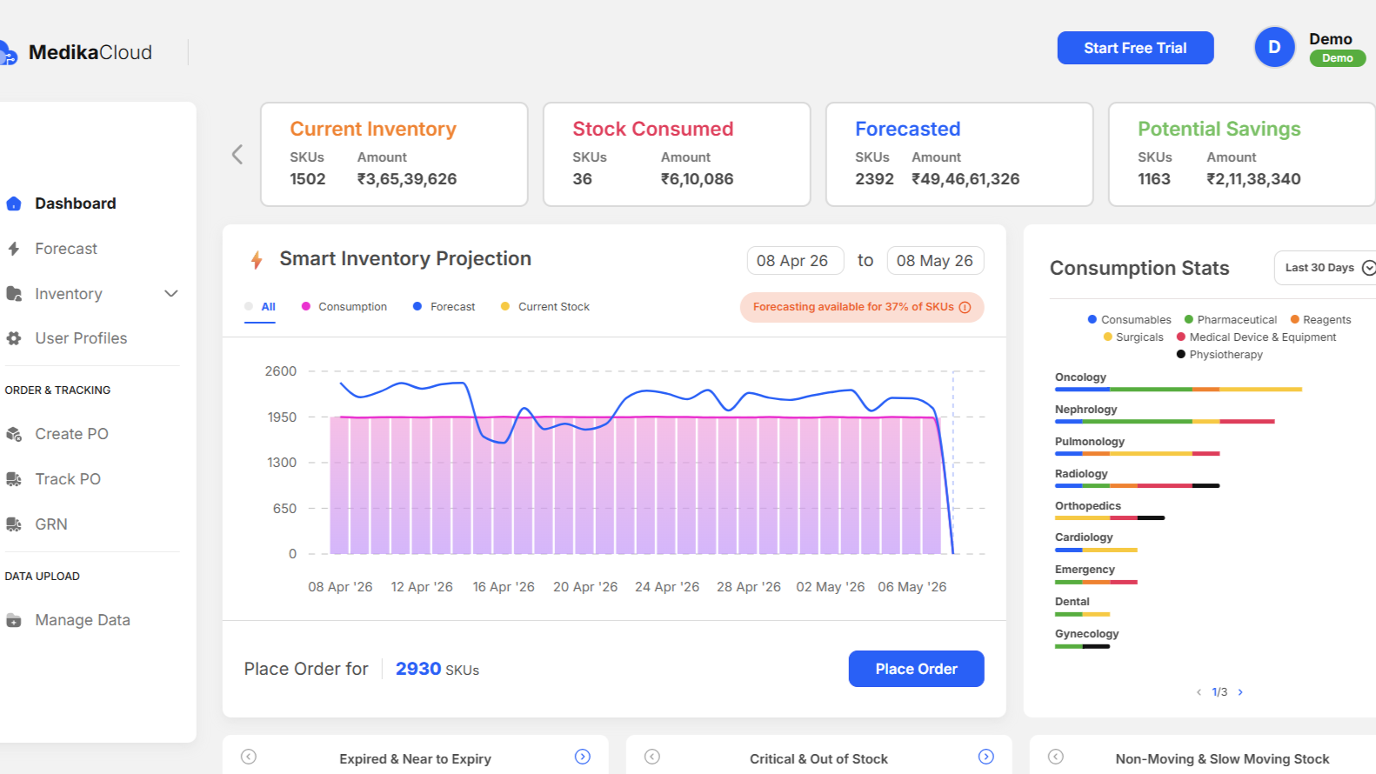1376x774 pixels.
Task: Click the GRN sidebar icon
Action: (x=13, y=524)
